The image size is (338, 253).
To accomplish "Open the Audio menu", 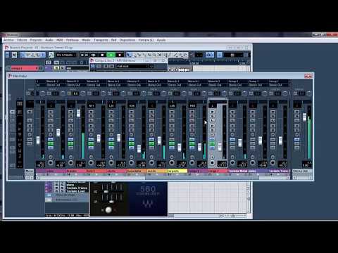I will pos(49,40).
